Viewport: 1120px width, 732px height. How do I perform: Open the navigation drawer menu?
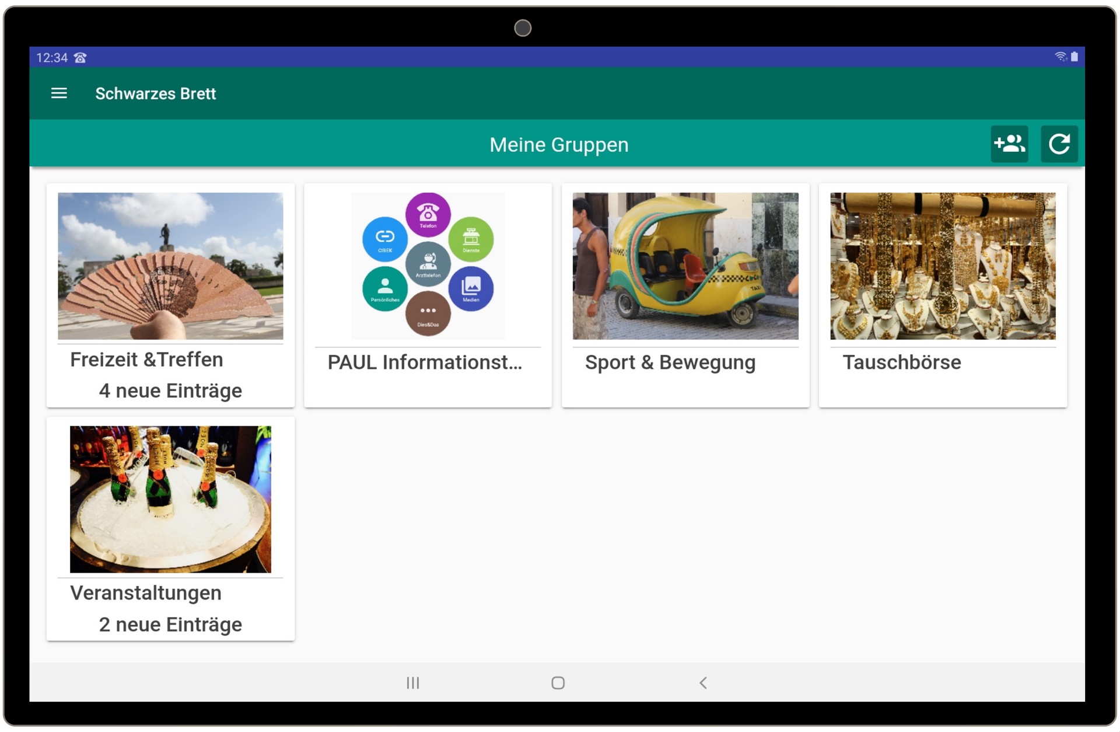58,93
